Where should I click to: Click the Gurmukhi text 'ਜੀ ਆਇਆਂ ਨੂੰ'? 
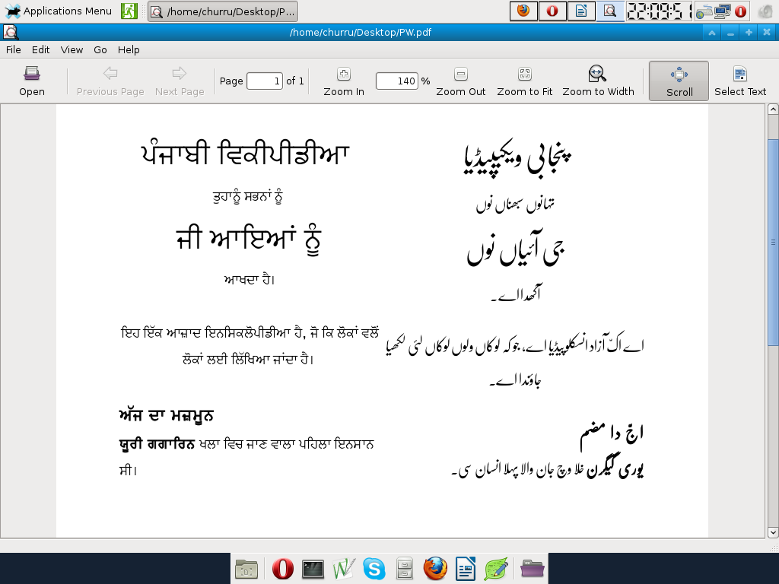pyautogui.click(x=249, y=240)
